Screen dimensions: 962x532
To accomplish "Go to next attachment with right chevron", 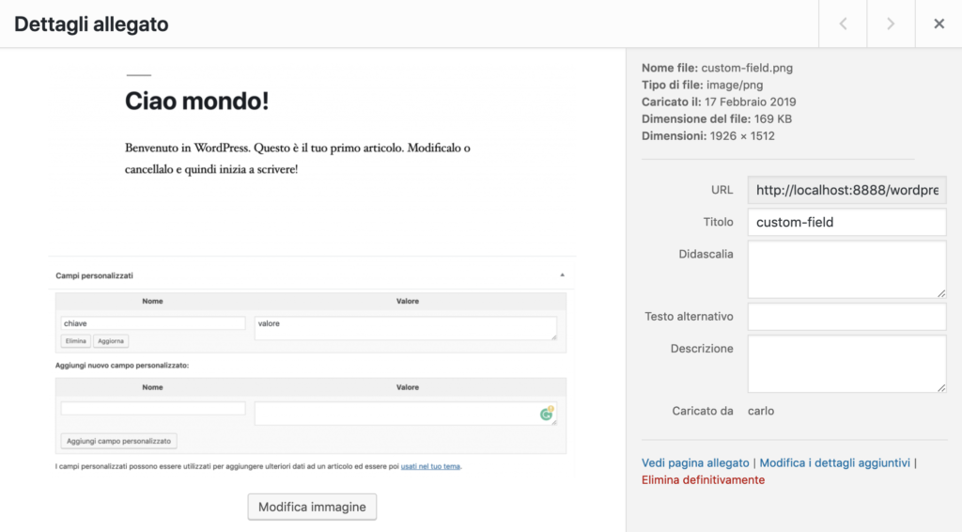I will (891, 23).
